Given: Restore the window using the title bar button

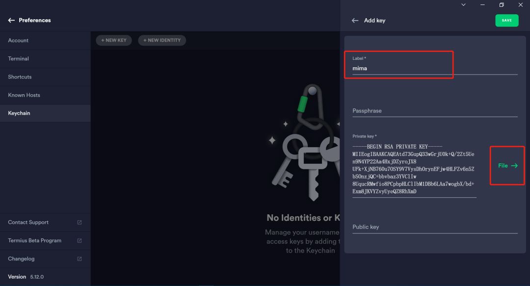Looking at the screenshot, I should tap(502, 5).
